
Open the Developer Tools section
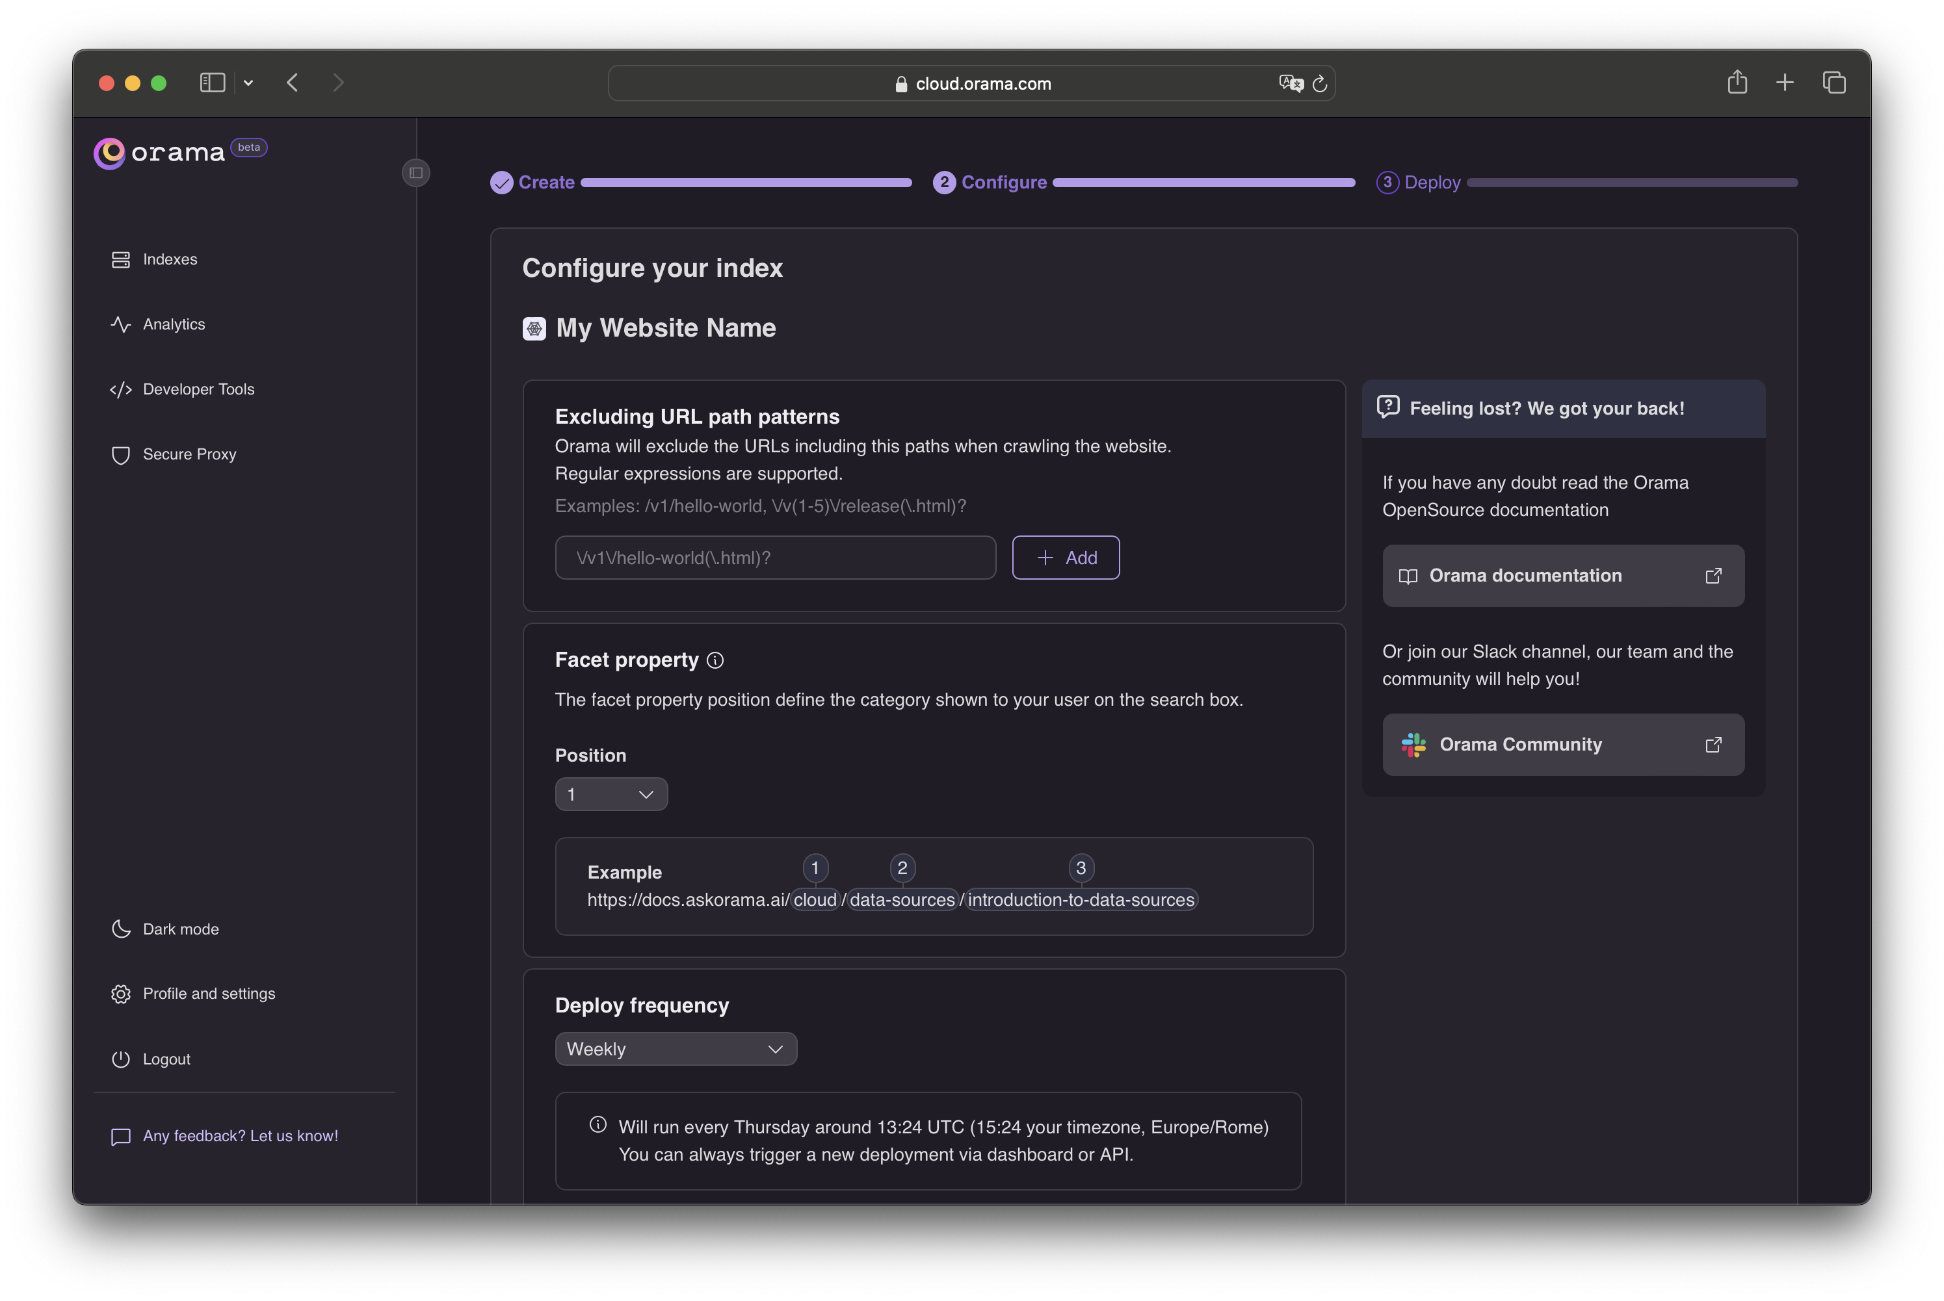click(x=199, y=389)
